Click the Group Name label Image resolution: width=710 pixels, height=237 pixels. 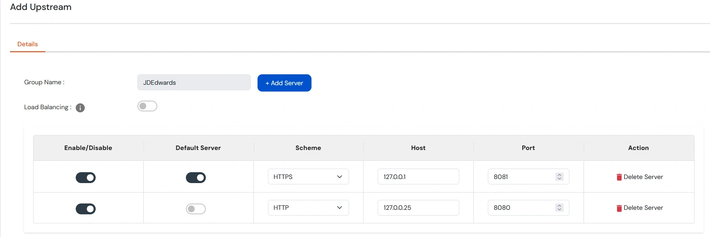44,82
